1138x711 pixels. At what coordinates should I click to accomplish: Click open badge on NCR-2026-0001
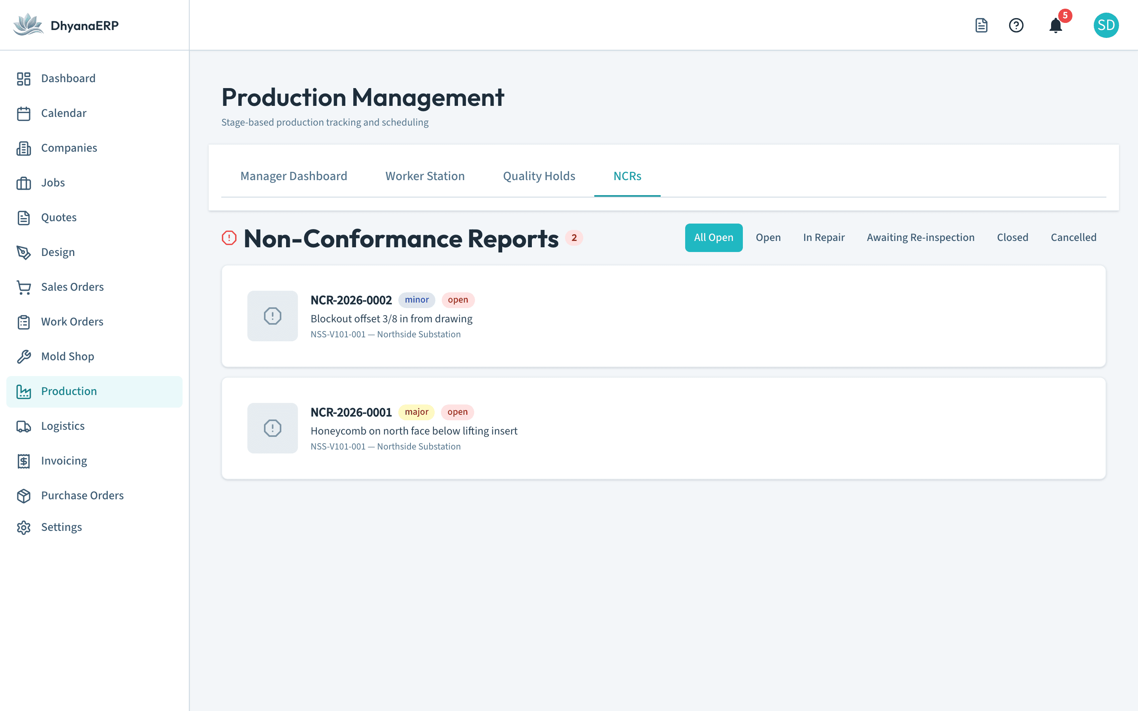[x=457, y=412]
